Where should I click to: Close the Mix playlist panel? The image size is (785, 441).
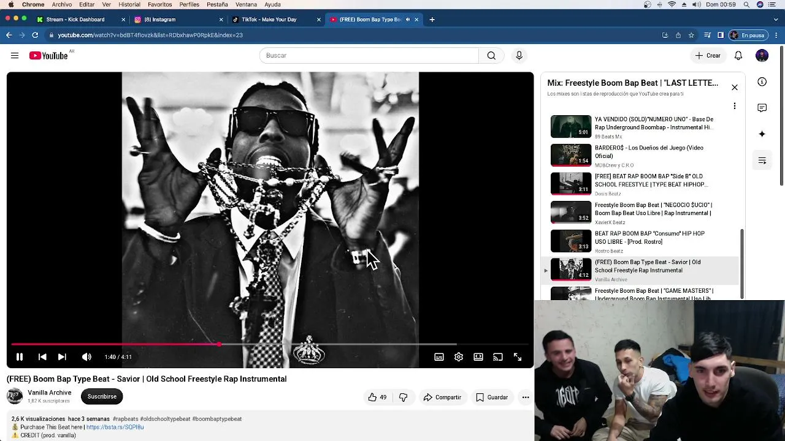(734, 87)
